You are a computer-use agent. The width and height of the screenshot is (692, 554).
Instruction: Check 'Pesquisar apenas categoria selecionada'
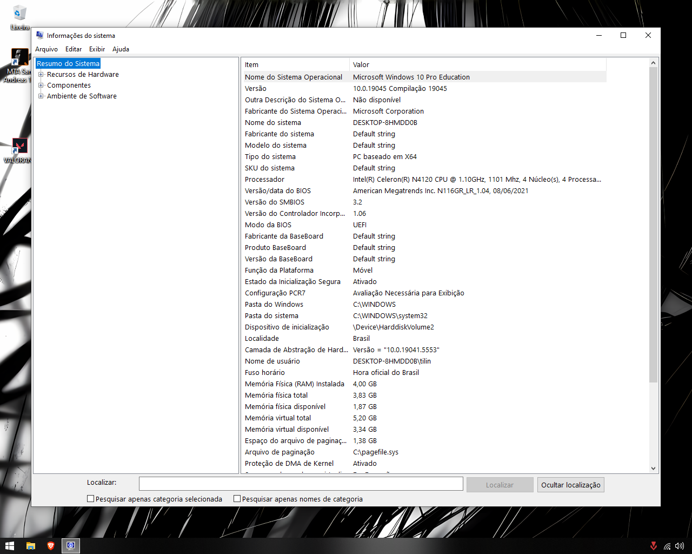(x=91, y=499)
